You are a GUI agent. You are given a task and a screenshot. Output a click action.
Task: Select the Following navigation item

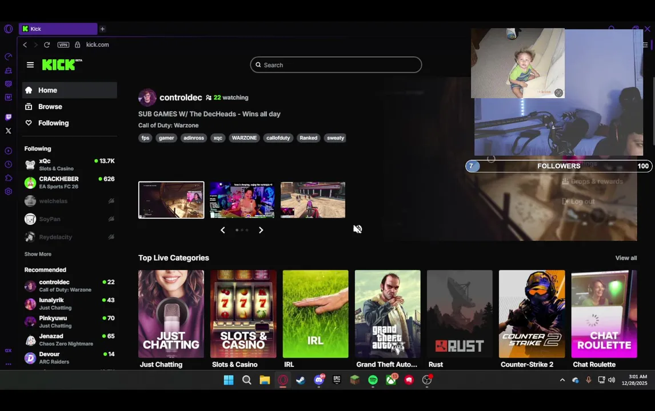[69, 123]
